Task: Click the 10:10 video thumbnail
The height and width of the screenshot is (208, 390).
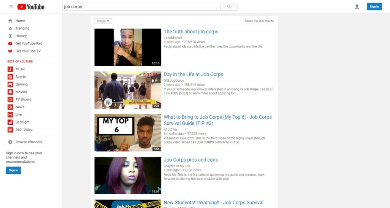Action: click(x=128, y=47)
